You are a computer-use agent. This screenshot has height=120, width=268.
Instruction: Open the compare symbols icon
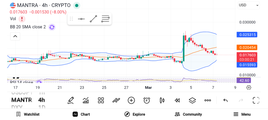pos(116,100)
